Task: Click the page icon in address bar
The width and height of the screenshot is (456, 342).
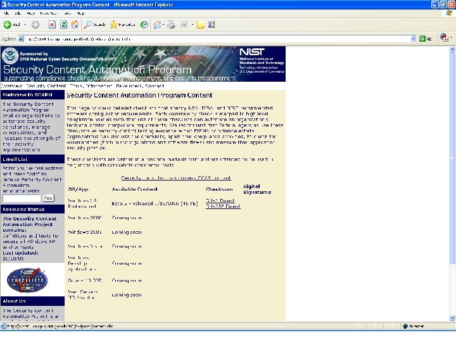Action: coord(22,39)
